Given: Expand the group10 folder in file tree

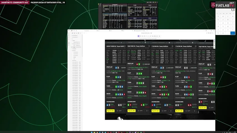Looking at the screenshot, I should [72, 50].
